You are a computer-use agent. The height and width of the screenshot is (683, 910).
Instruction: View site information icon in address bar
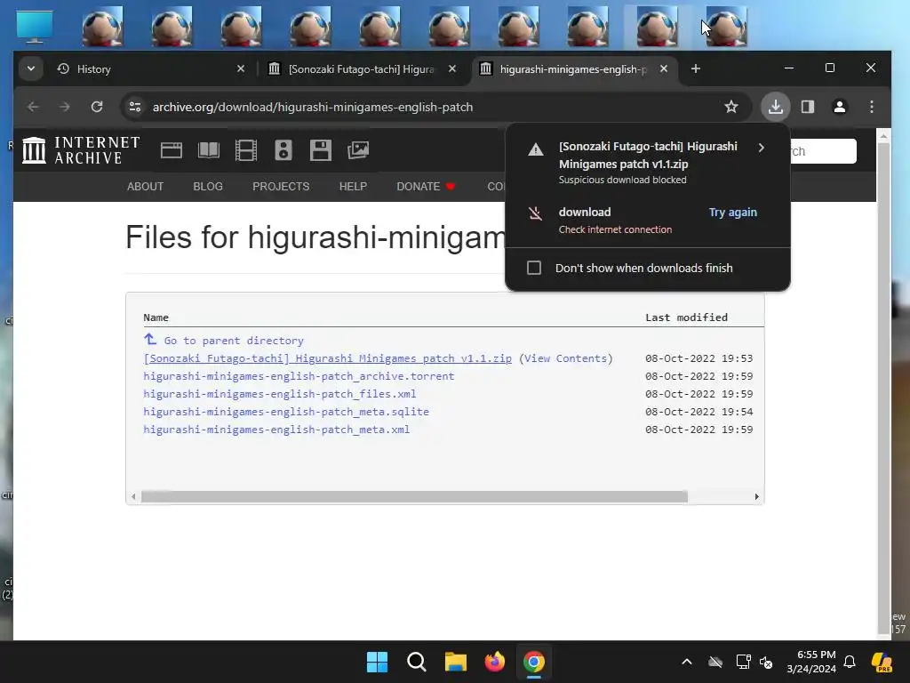tap(135, 107)
